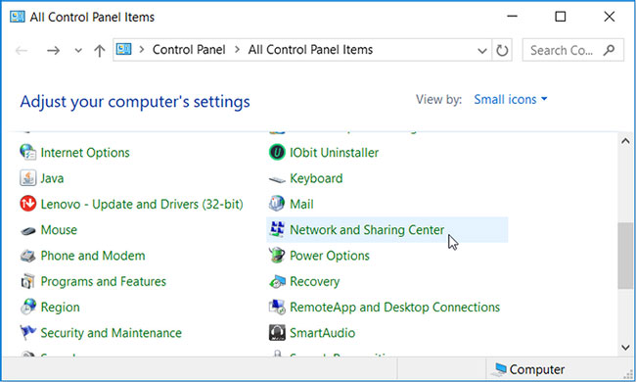Open Network and Sharing Center link
Viewport: 636px width, 382px height.
tap(367, 230)
